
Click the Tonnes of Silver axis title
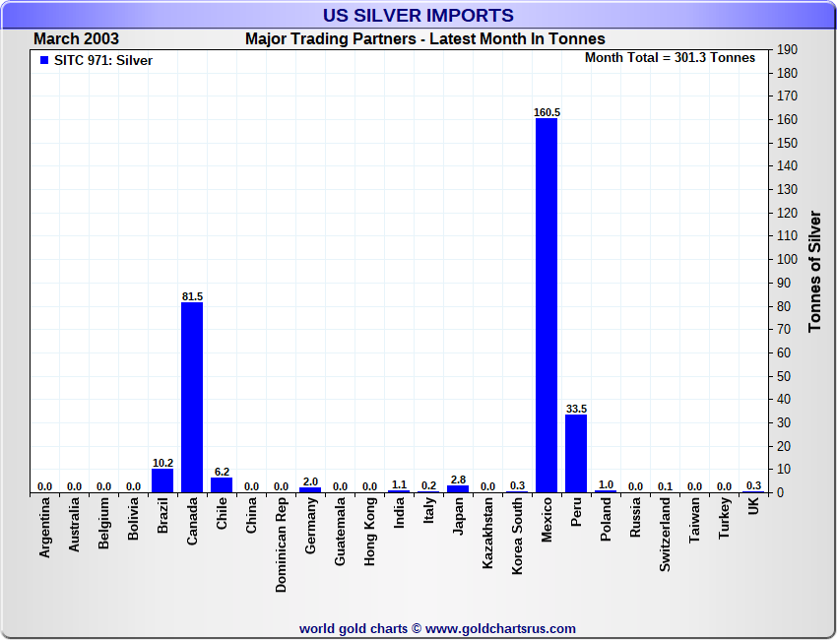click(x=814, y=271)
